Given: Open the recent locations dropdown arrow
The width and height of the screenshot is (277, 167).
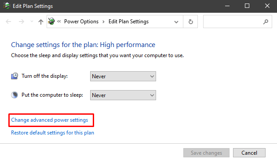Looking at the screenshot, I should pyautogui.click(x=32, y=22).
